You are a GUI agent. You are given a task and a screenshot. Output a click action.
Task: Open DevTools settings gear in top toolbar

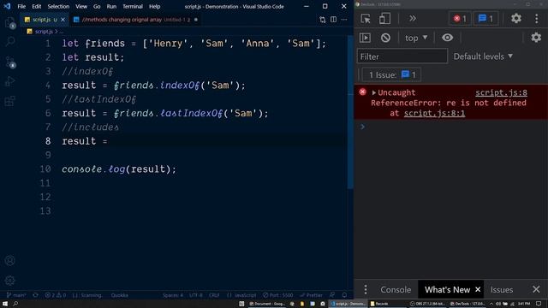(515, 18)
